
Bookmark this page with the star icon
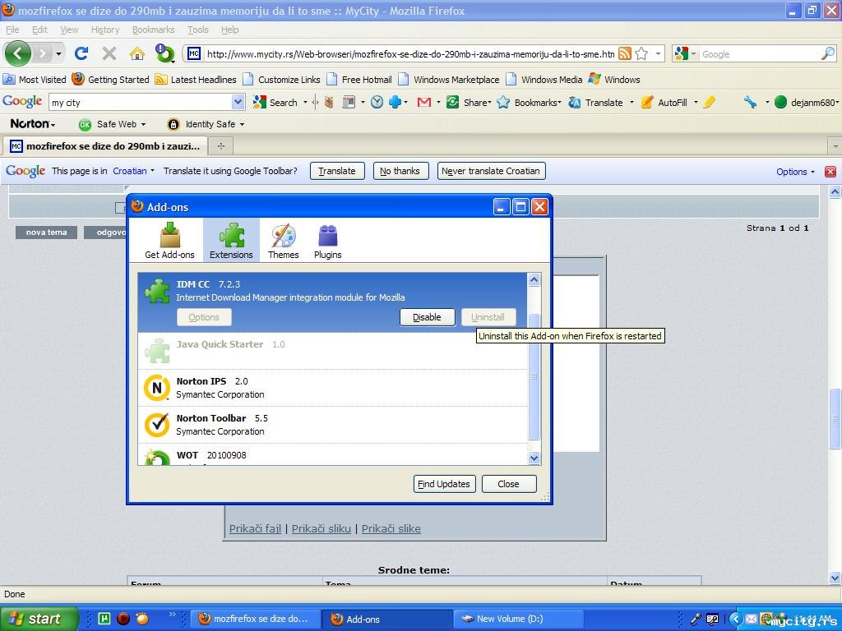click(x=641, y=53)
